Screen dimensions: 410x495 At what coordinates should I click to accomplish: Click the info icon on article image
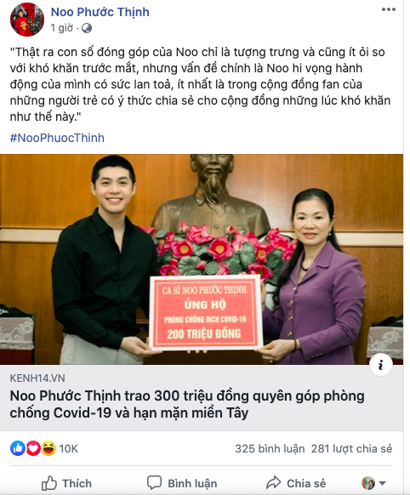380,365
